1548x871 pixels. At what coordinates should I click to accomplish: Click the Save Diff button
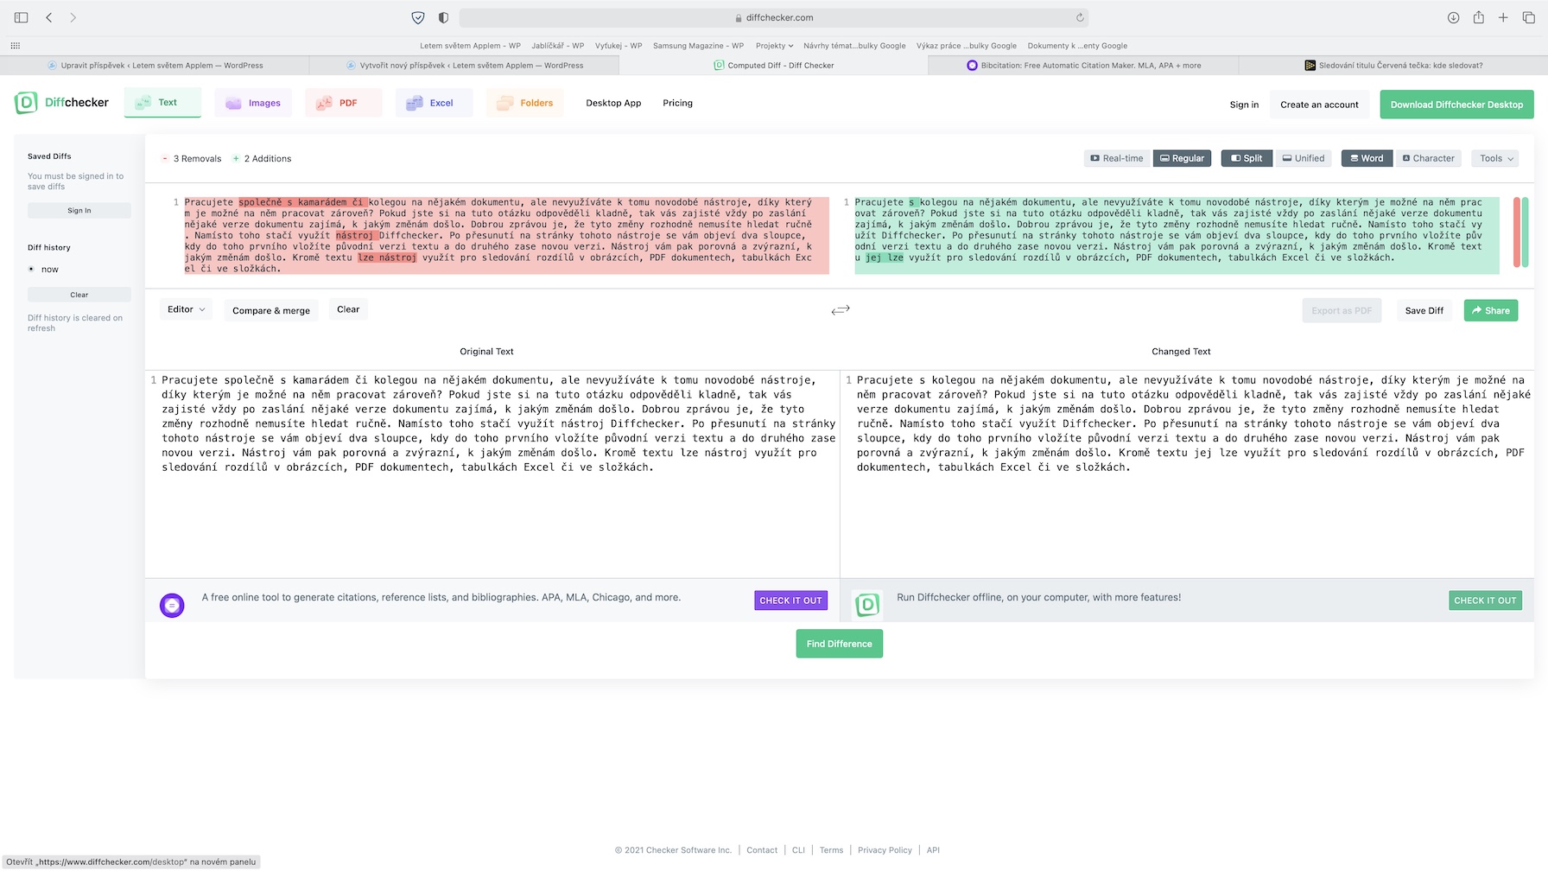1424,310
